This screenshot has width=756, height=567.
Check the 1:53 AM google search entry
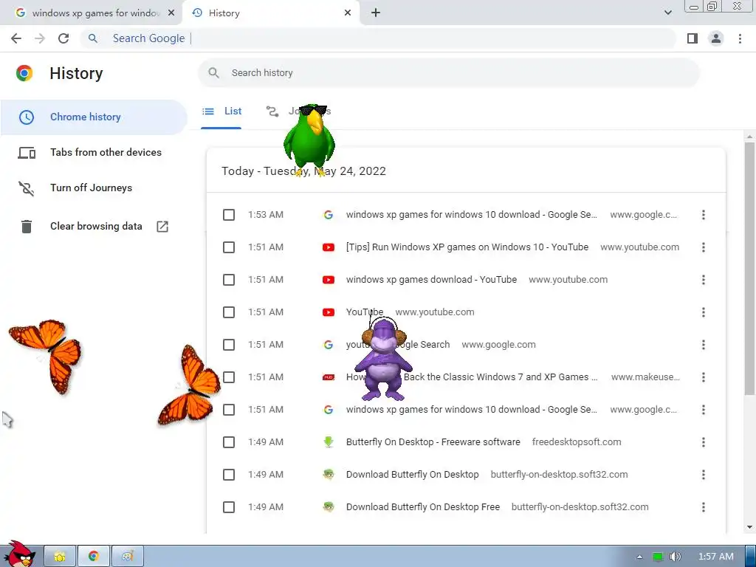click(x=229, y=215)
